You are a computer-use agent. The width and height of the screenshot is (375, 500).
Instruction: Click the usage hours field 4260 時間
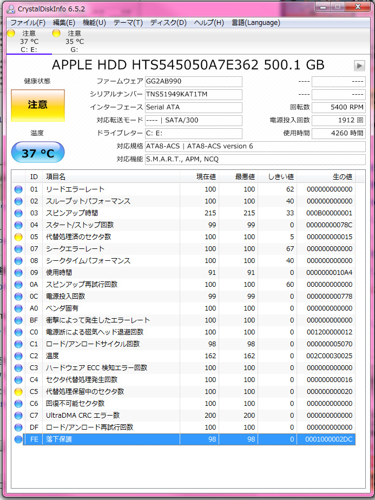point(338,133)
